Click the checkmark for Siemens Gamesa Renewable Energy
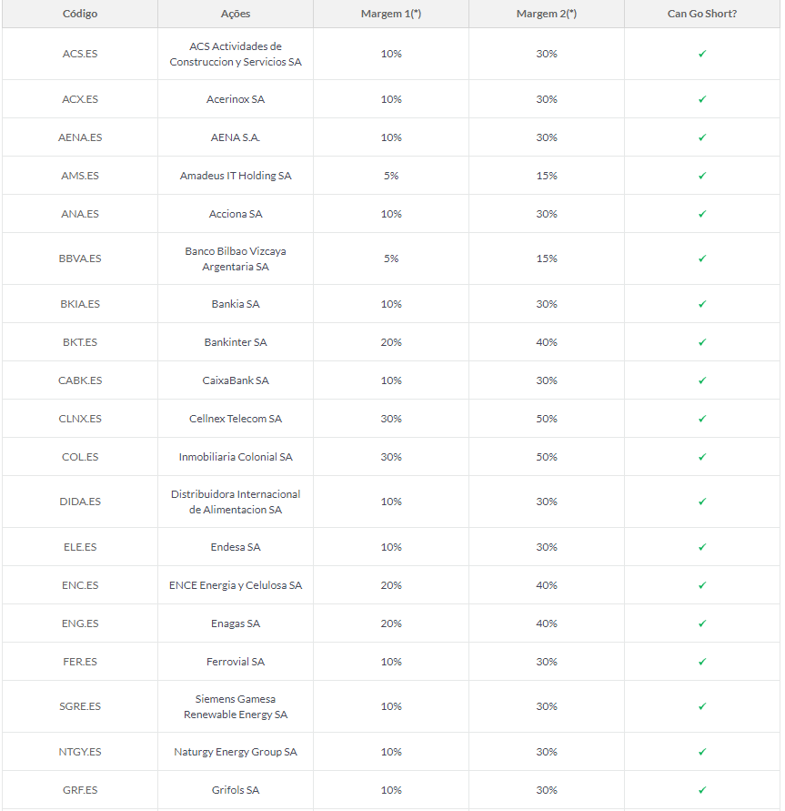This screenshot has height=811, width=785. click(702, 706)
